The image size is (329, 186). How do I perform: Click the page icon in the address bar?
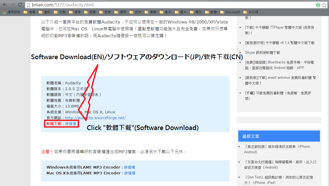(29, 5)
